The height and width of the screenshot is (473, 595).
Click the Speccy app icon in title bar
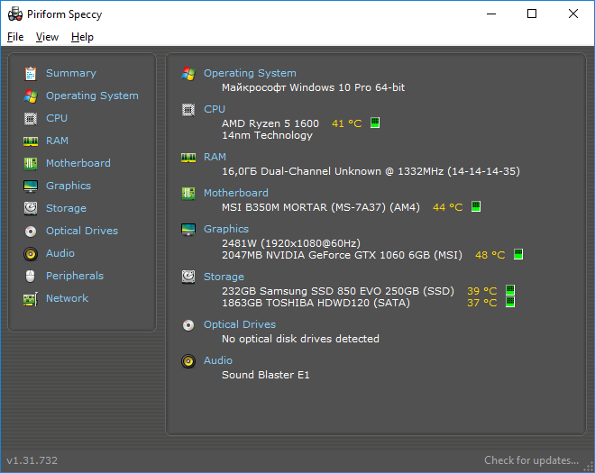[x=15, y=14]
